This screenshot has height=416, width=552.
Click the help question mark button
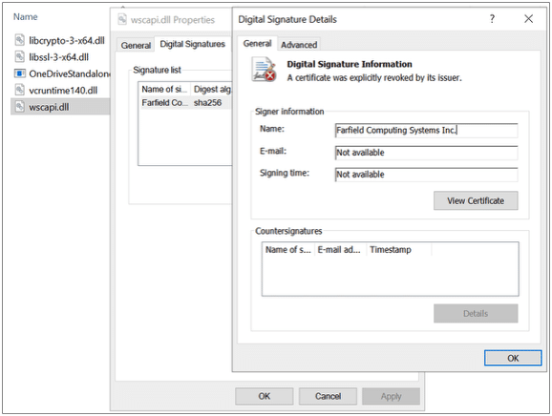tap(492, 19)
